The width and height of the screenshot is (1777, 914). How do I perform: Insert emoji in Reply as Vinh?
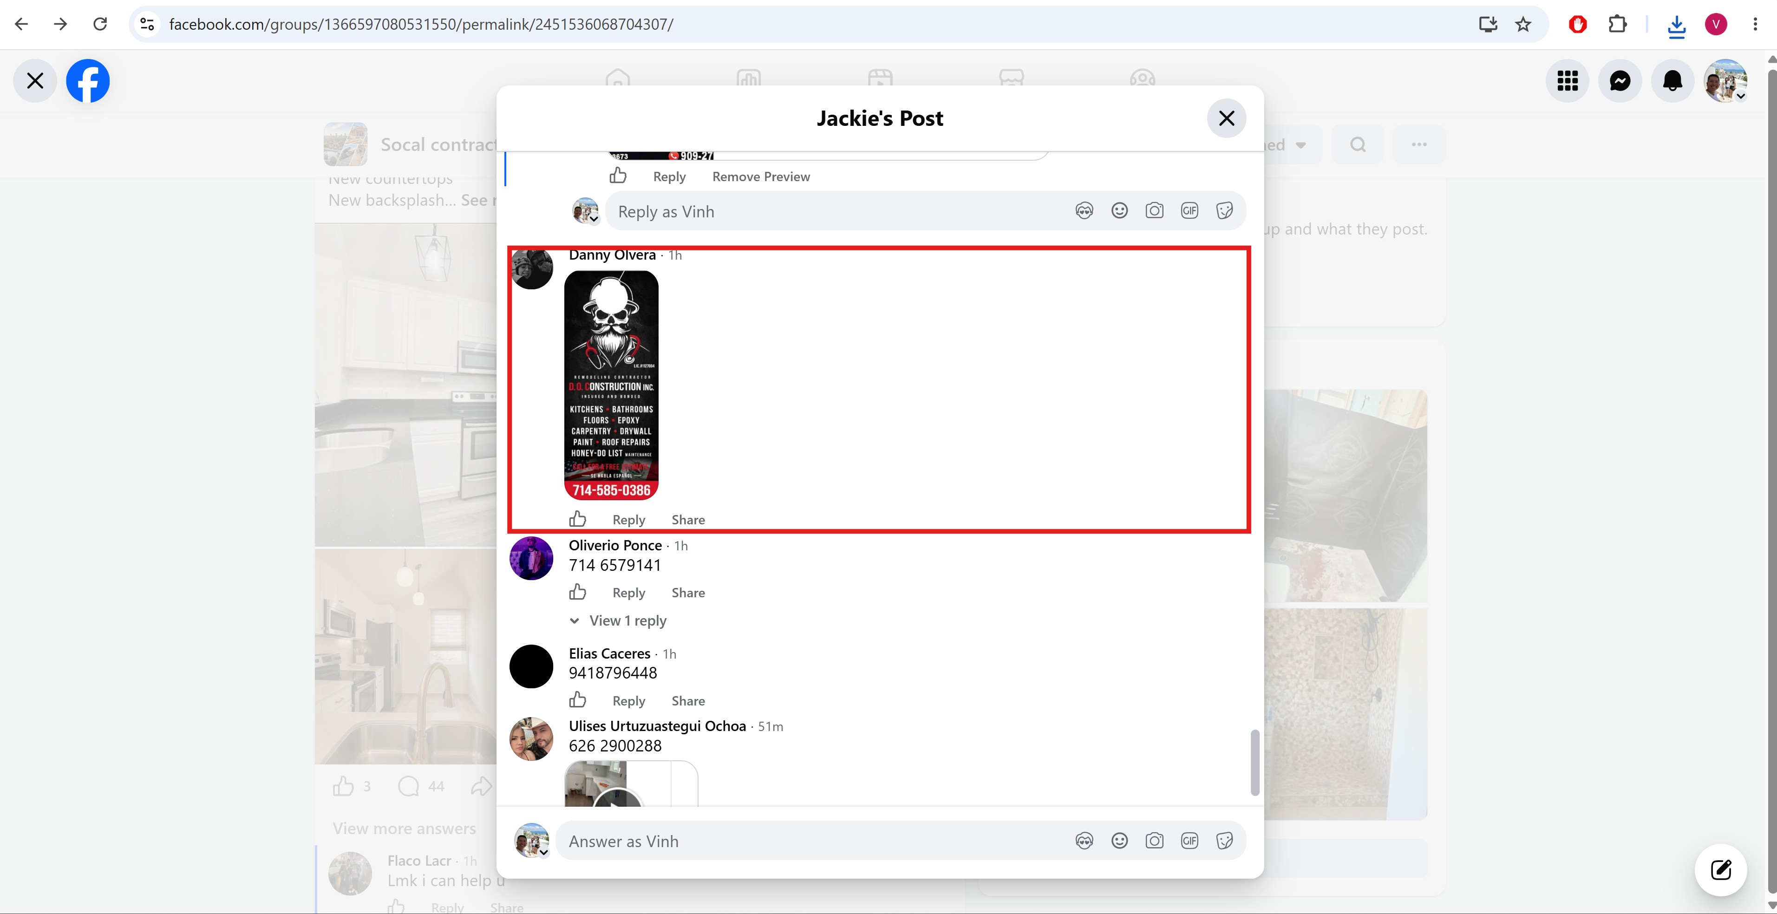tap(1119, 210)
